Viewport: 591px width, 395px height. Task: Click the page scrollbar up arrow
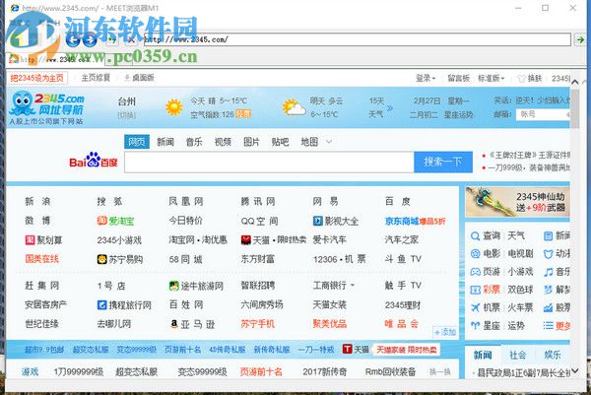(x=575, y=82)
